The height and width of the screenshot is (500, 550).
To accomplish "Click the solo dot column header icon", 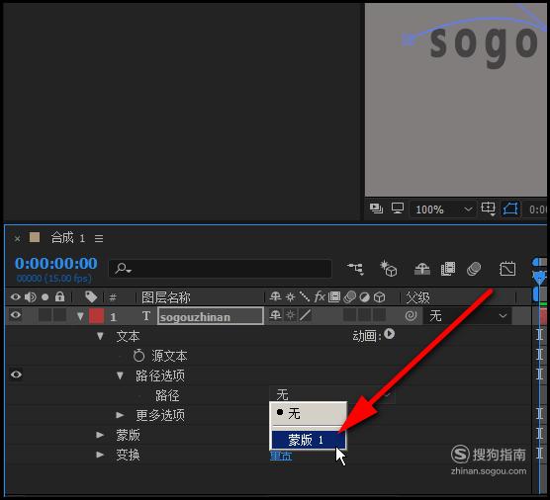I will coord(45,297).
